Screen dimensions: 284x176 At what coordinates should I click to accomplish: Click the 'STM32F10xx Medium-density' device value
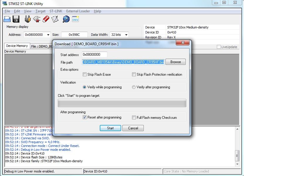188,27
